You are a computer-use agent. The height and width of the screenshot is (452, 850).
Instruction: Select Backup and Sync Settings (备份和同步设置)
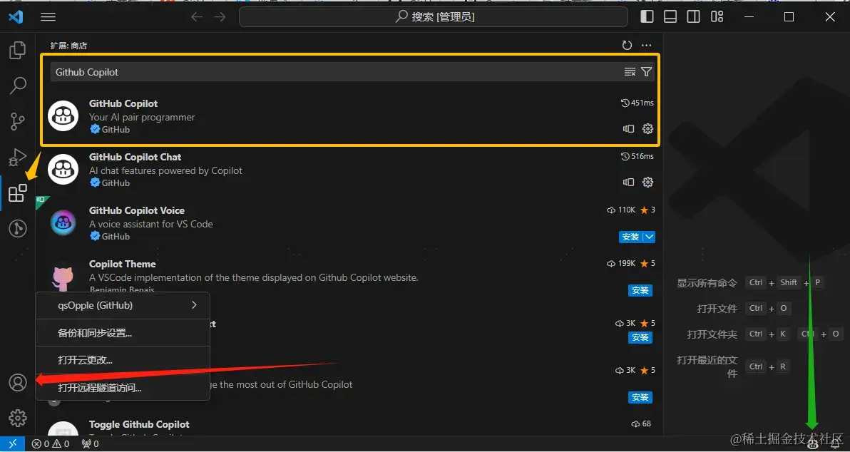point(123,333)
